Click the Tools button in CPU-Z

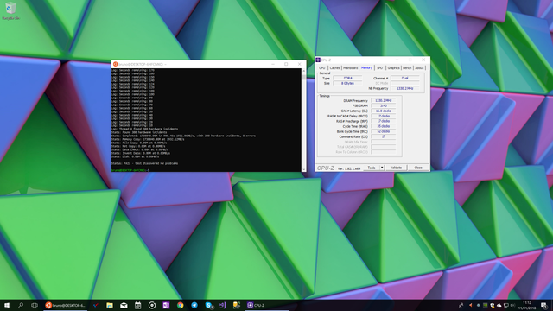[x=372, y=168]
